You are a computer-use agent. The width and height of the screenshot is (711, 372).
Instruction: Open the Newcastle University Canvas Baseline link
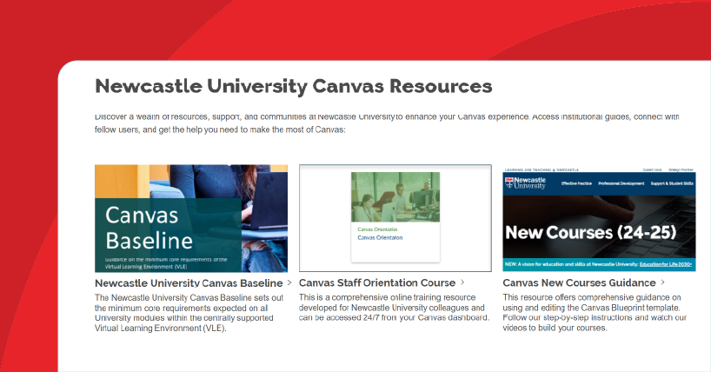pyautogui.click(x=189, y=283)
